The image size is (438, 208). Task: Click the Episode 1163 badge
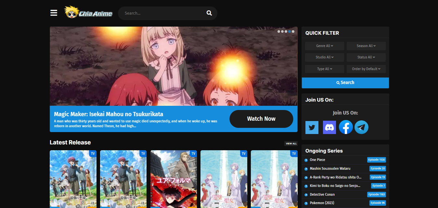click(x=377, y=195)
